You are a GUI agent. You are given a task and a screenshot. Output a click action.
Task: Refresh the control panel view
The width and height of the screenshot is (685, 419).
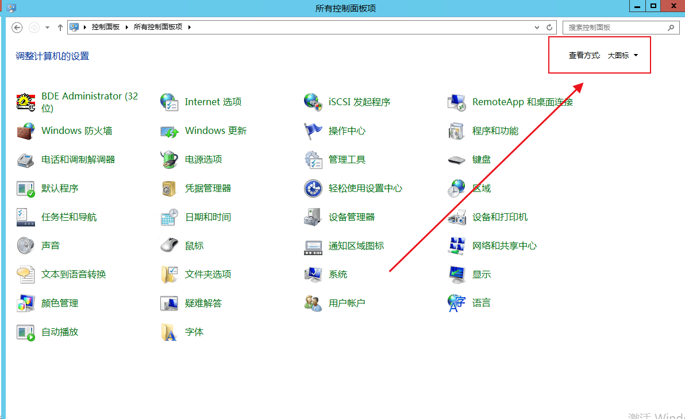coord(549,27)
